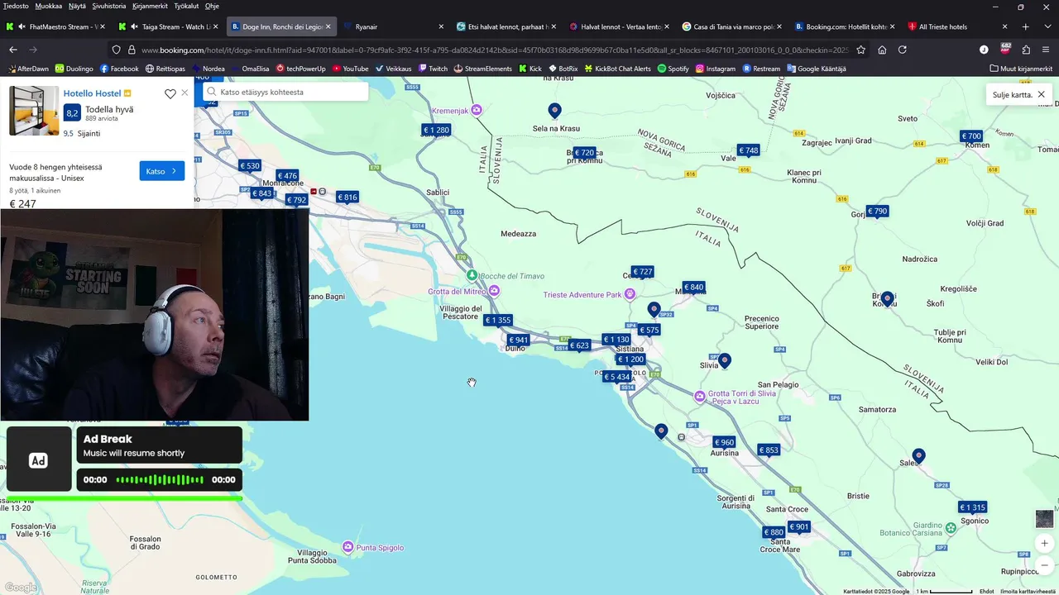Select the € 840 price marker

coord(693,288)
